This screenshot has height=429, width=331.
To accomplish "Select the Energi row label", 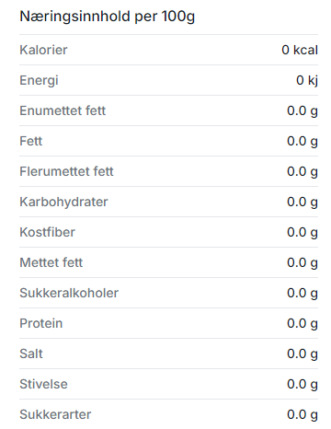I will [39, 81].
